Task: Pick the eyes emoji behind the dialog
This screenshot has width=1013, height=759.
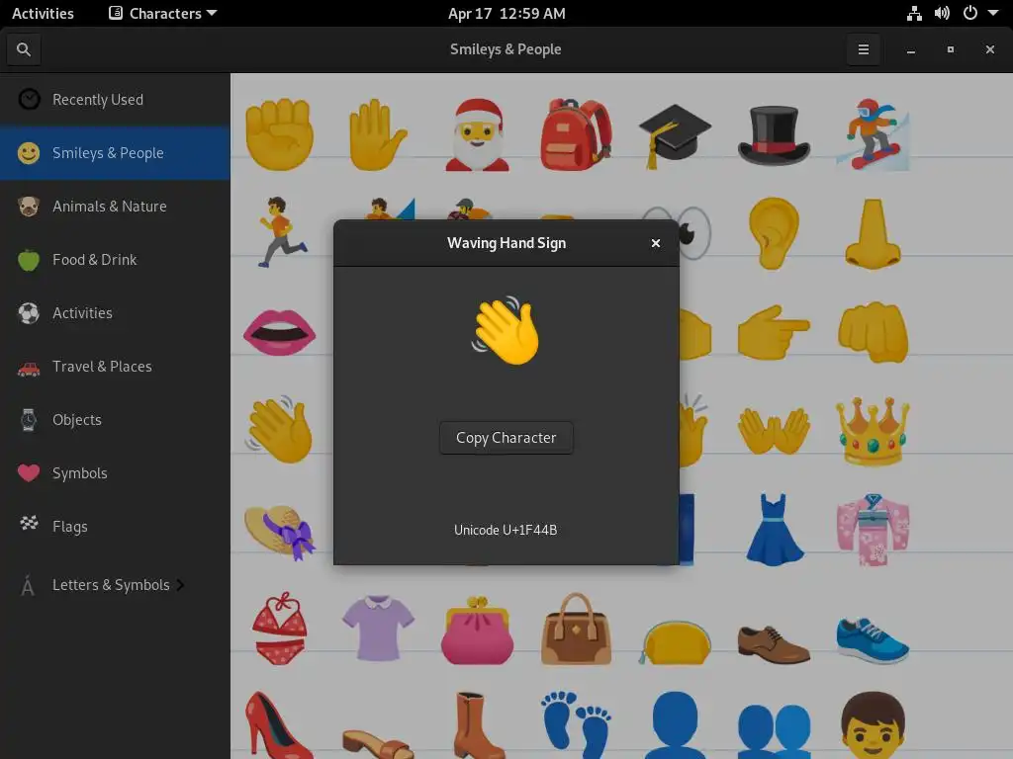Action: 694,232
